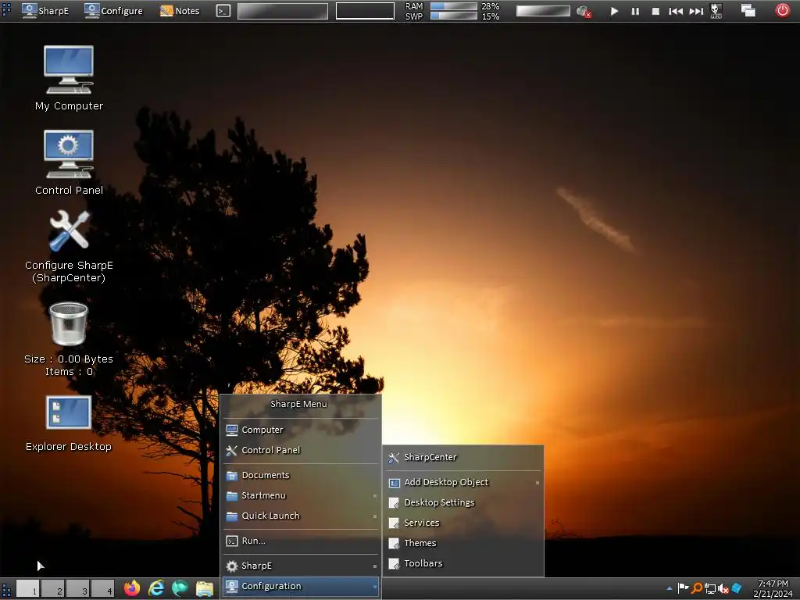
Task: Open Control Panel from the SharpE Menu
Action: coord(301,450)
